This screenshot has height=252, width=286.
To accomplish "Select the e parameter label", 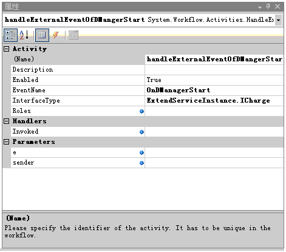I will coord(15,152).
